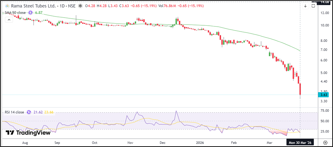
Task: Click the 10.00 level on price axis
Action: 324,25
